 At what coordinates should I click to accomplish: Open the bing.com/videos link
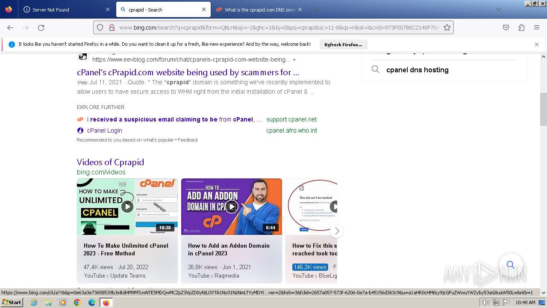(x=101, y=172)
